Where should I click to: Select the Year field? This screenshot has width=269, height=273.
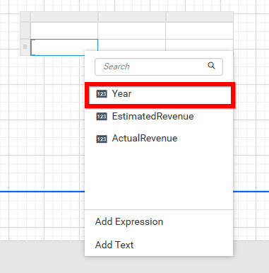tap(160, 95)
